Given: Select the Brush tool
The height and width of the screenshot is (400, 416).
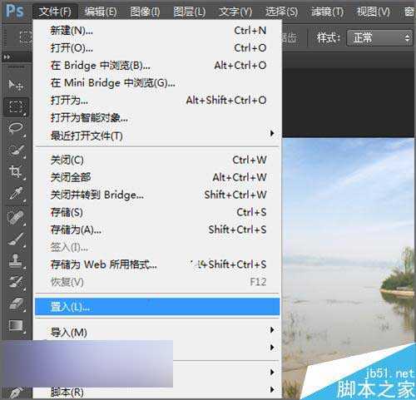Looking at the screenshot, I should coord(16,239).
